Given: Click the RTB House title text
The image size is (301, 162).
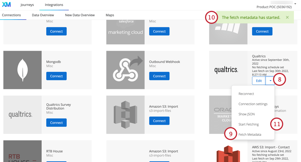Looking at the screenshot, I should point(55,151).
